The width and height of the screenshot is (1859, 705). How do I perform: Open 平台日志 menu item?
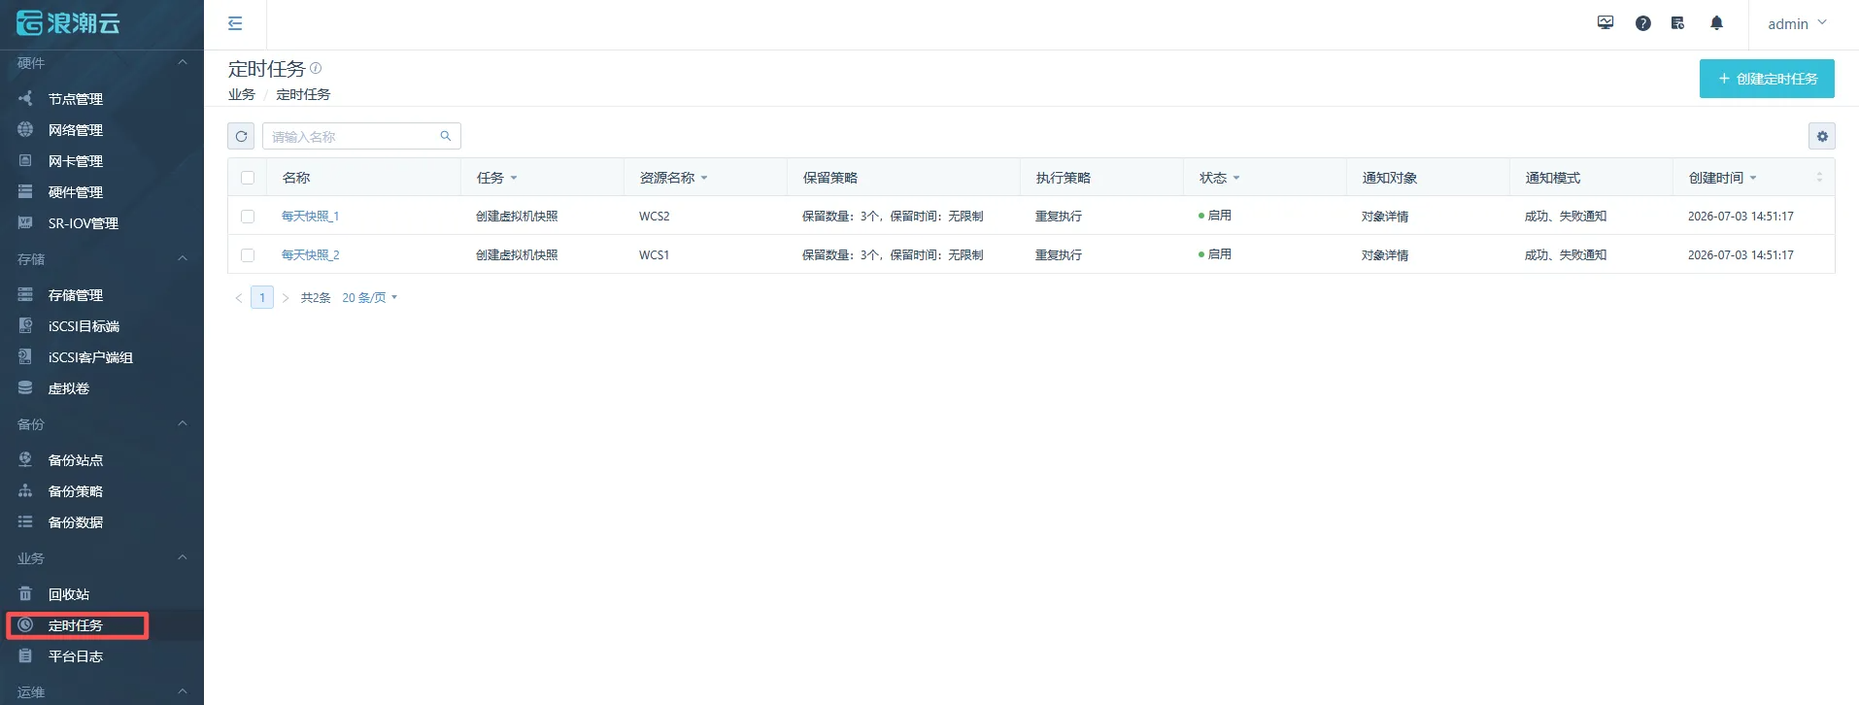click(76, 655)
